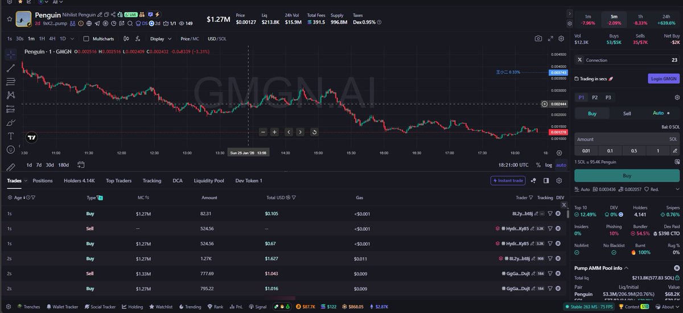Screen dimensions: 683x313
Task: Open the Dev Token 1 tab
Action: (249, 180)
